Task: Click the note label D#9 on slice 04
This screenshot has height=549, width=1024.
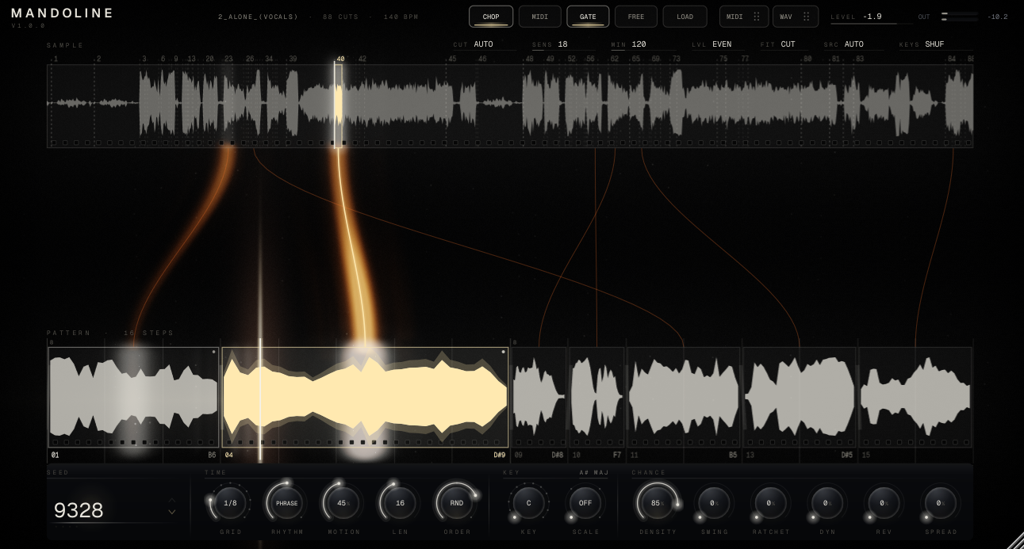Action: tap(500, 456)
